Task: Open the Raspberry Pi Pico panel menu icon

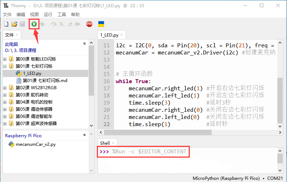Action: click(84, 135)
